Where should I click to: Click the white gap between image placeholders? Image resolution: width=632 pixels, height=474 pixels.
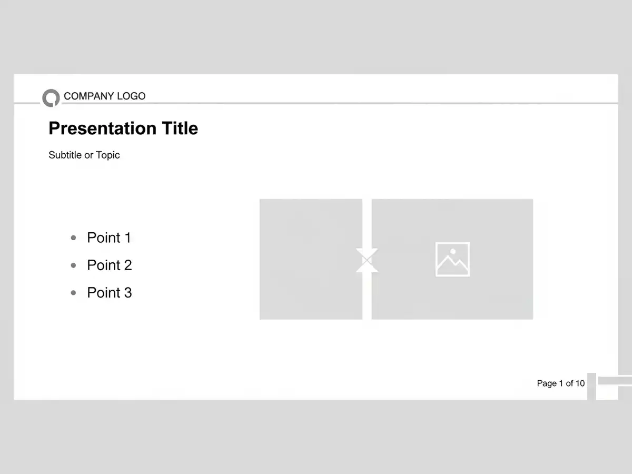(367, 221)
